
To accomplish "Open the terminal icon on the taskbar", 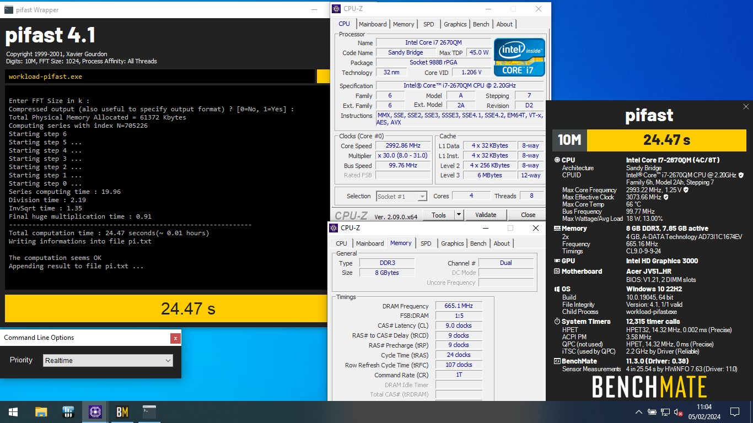I will pyautogui.click(x=149, y=412).
